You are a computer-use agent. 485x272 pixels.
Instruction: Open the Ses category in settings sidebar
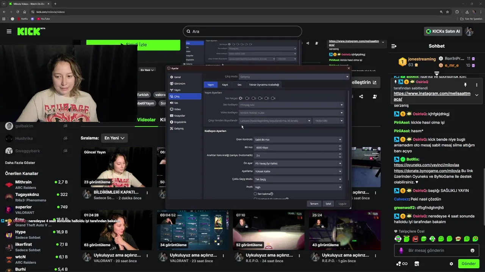[185, 103]
